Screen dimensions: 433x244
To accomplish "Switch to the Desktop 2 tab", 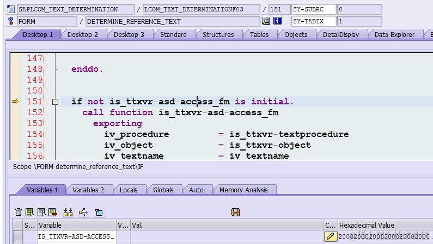I will [x=83, y=34].
